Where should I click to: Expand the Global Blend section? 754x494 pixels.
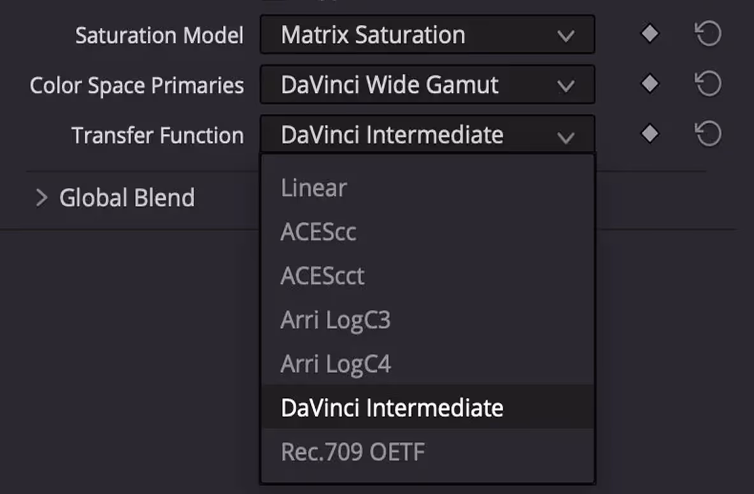coord(42,197)
